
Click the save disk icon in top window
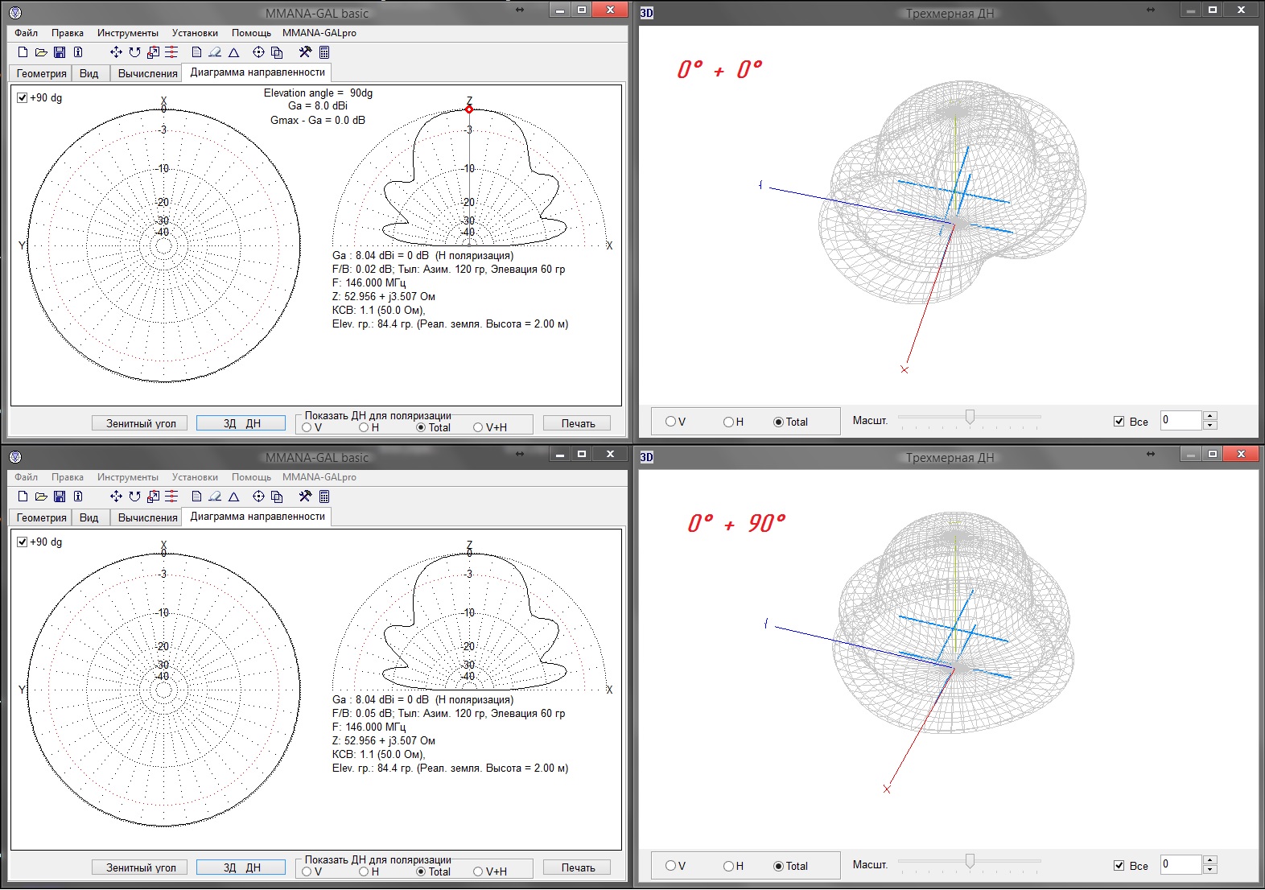coord(60,52)
